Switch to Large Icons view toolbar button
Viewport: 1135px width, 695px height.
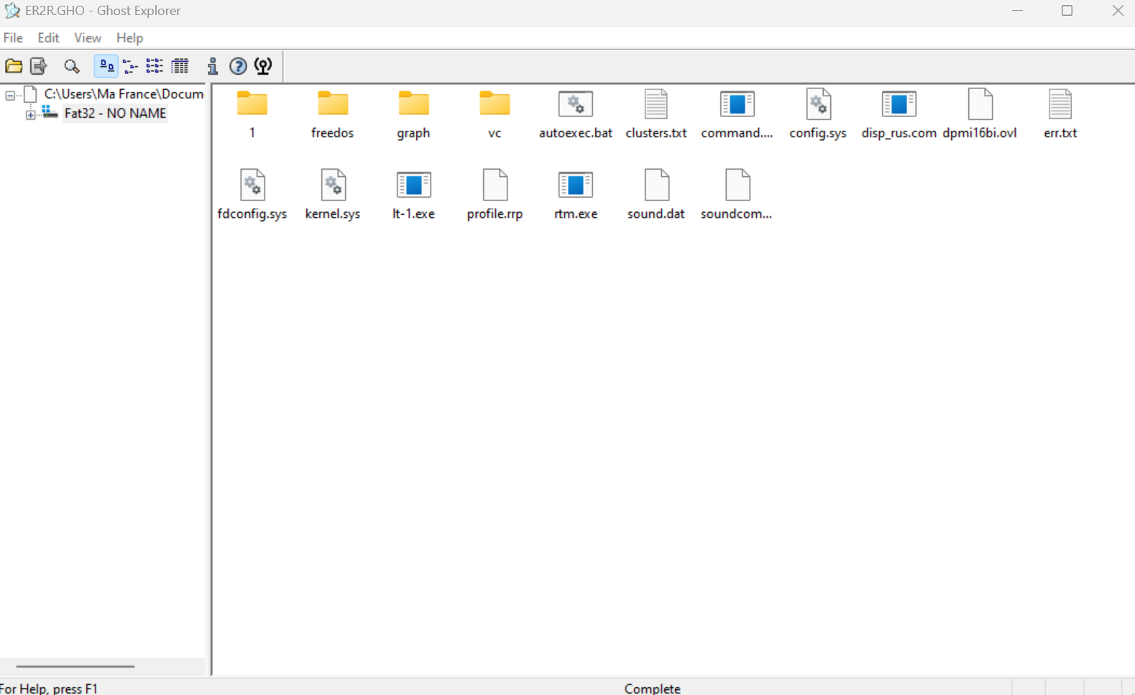[x=106, y=66]
